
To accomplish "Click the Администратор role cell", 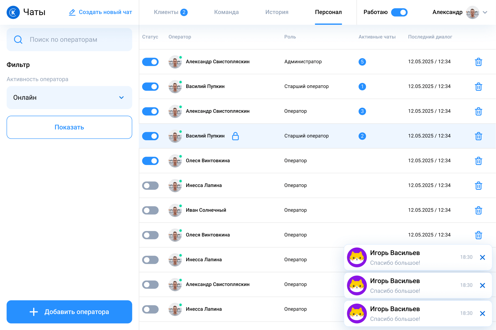I will (303, 62).
